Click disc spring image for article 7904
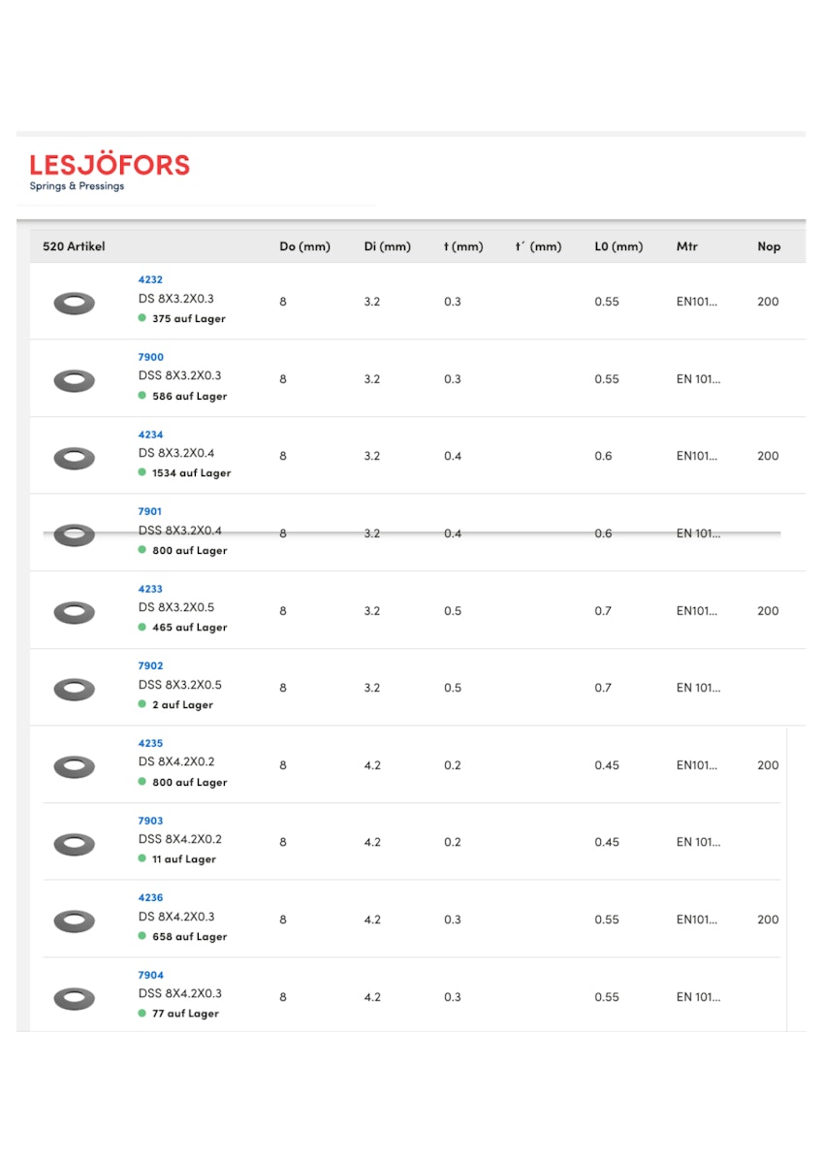Image resolution: width=823 pixels, height=1164 pixels. pyautogui.click(x=74, y=998)
